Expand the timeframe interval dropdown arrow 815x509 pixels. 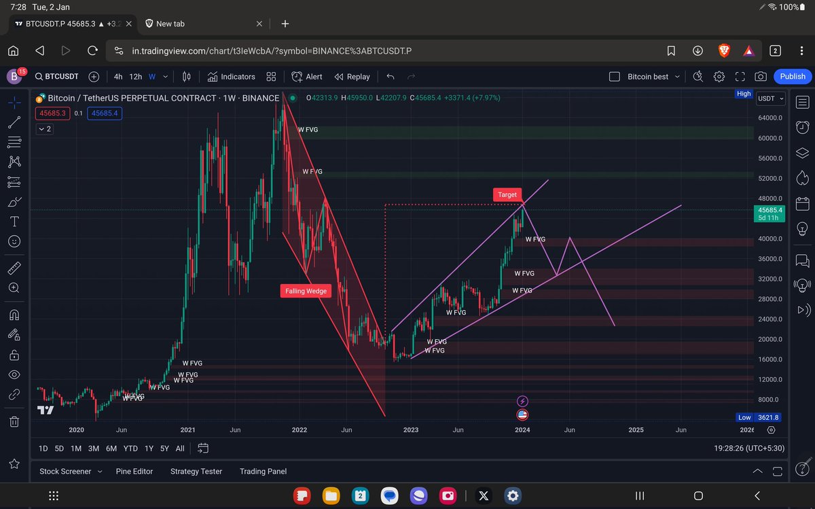point(166,77)
